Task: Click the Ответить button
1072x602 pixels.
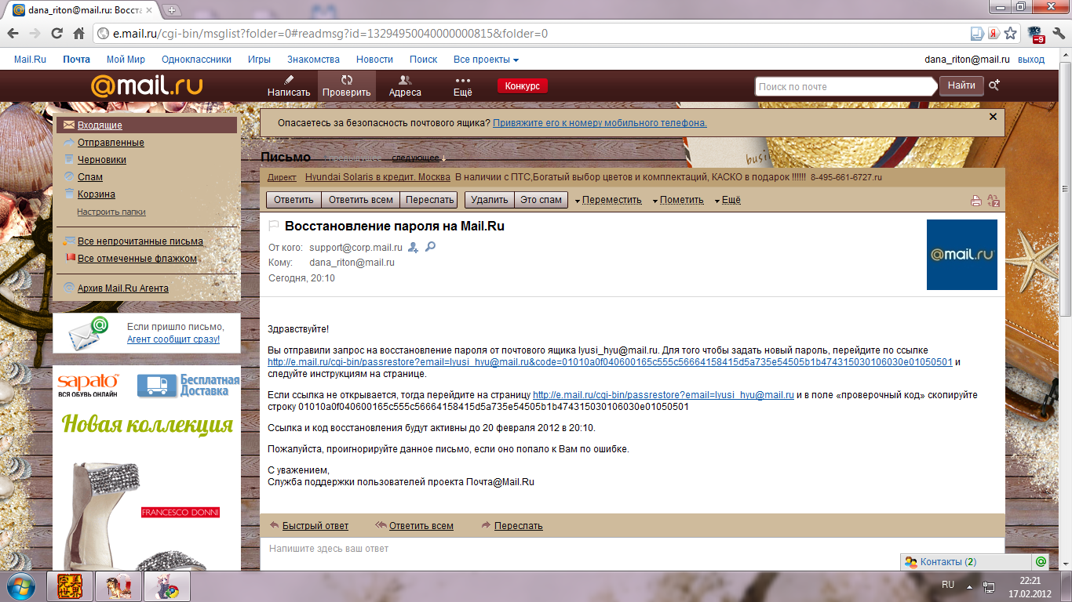Action: (294, 200)
